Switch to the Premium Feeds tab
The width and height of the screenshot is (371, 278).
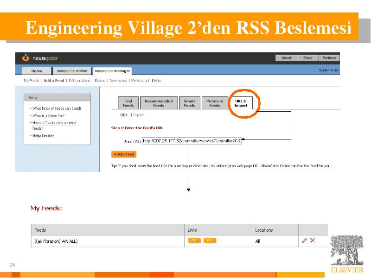click(x=215, y=103)
